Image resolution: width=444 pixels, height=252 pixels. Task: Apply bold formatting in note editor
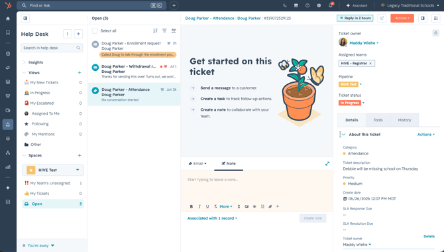tap(192, 207)
